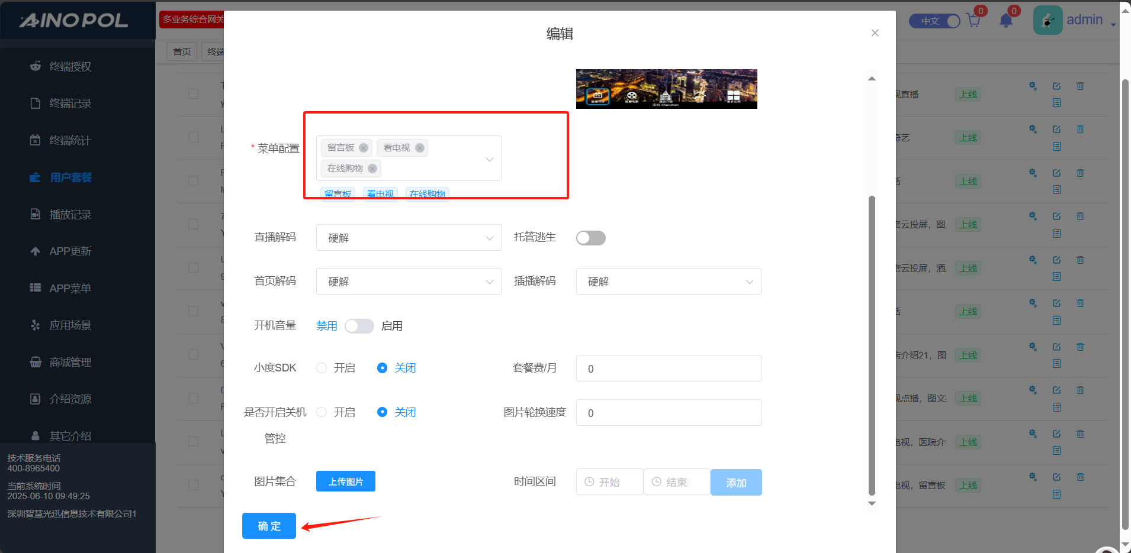Open the 首页解码 dropdown
1131x553 pixels.
(x=409, y=282)
